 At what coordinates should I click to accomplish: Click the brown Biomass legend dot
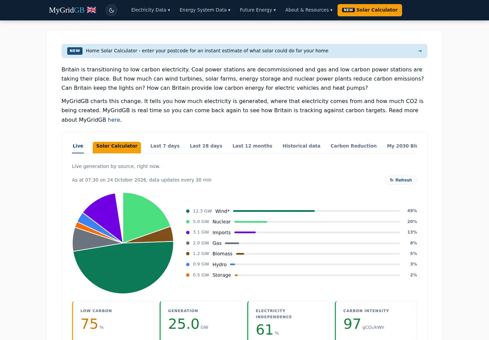tap(188, 254)
